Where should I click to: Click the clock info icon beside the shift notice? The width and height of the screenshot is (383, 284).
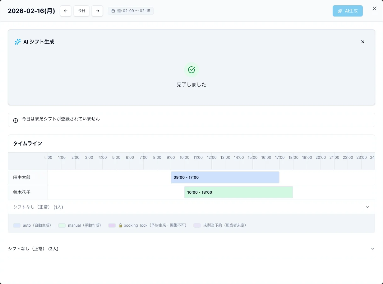tap(16, 120)
